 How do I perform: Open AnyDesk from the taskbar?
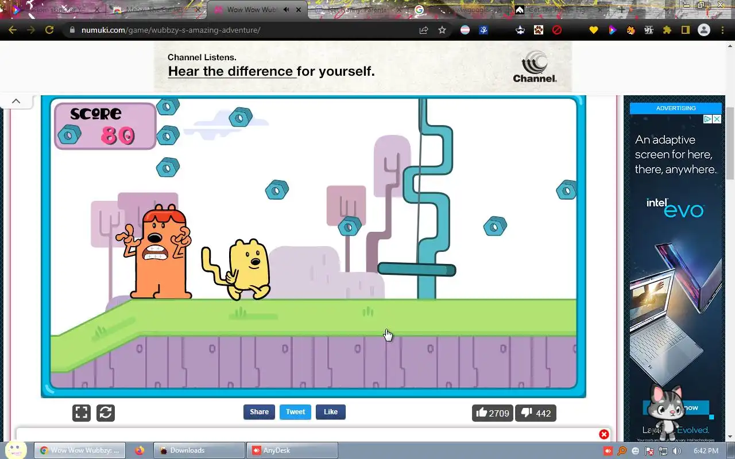pyautogui.click(x=292, y=450)
